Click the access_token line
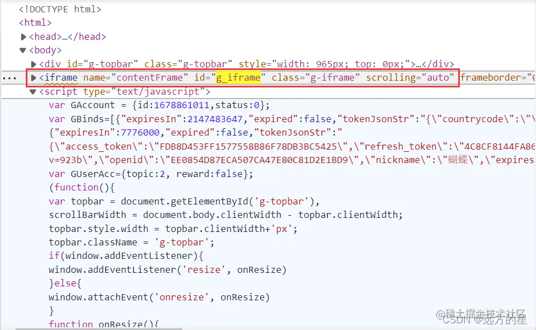This screenshot has width=536, height=330. pos(292,146)
